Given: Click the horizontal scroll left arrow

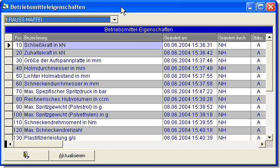Looking at the screenshot, I should (10, 144).
